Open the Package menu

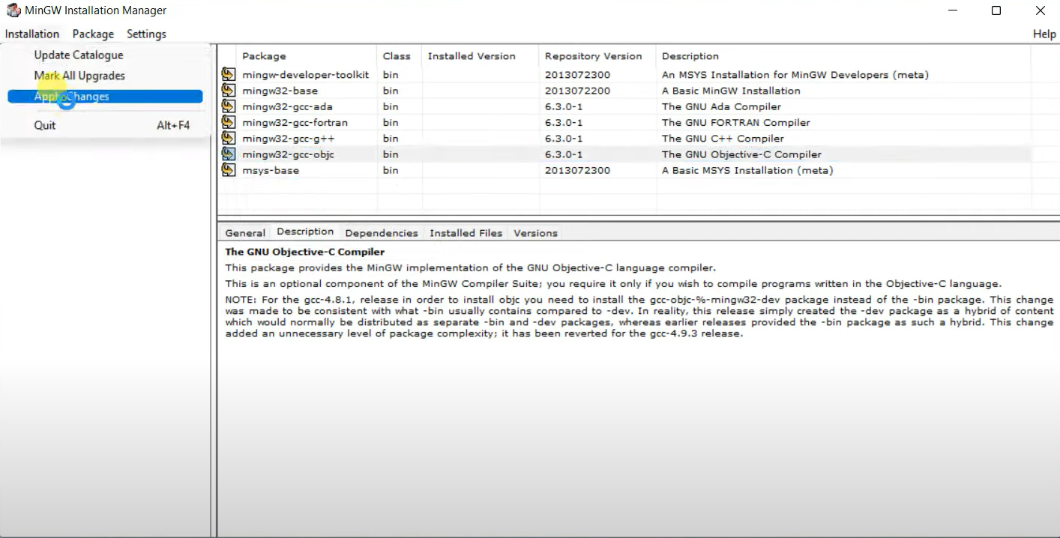click(x=93, y=34)
